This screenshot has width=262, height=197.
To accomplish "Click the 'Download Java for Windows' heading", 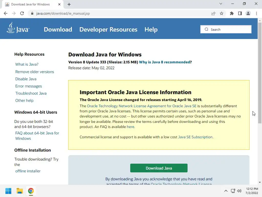I will pos(105,55).
